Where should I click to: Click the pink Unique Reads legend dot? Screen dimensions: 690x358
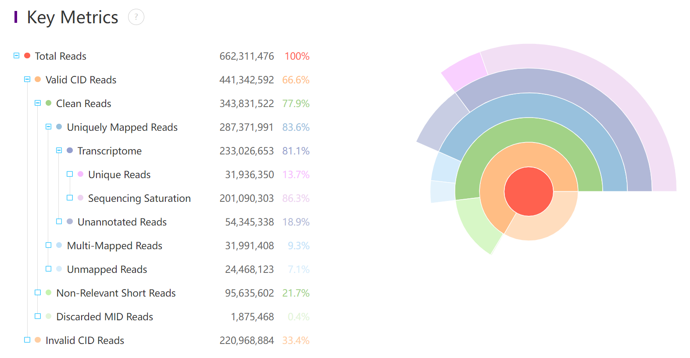pyautogui.click(x=81, y=174)
